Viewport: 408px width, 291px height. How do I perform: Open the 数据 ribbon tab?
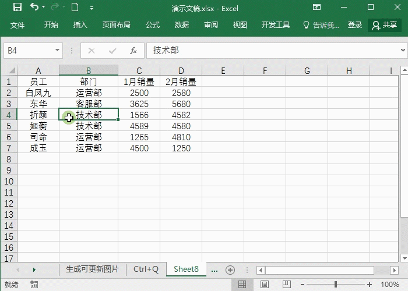(182, 25)
